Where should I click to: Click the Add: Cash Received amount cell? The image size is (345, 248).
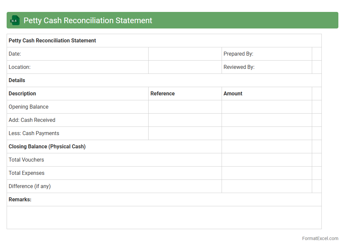266,120
